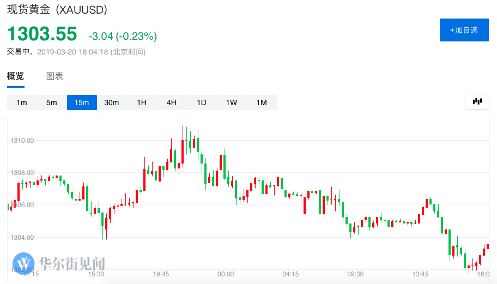This screenshot has height=284, width=497.
Task: Add XAUUSD to watchlist with +加自选
Action: pos(464,30)
